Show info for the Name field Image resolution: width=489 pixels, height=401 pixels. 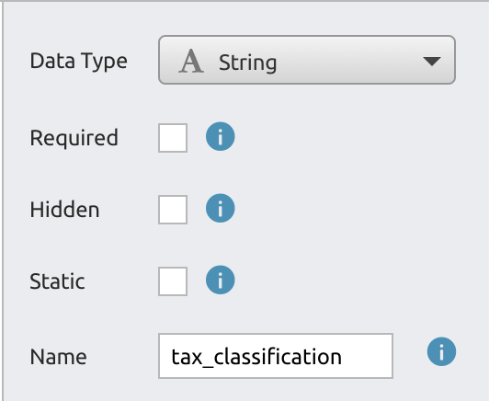(441, 351)
